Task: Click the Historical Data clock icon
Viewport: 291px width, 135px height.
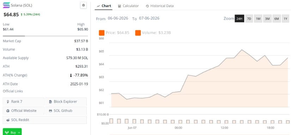Action: click(147, 6)
